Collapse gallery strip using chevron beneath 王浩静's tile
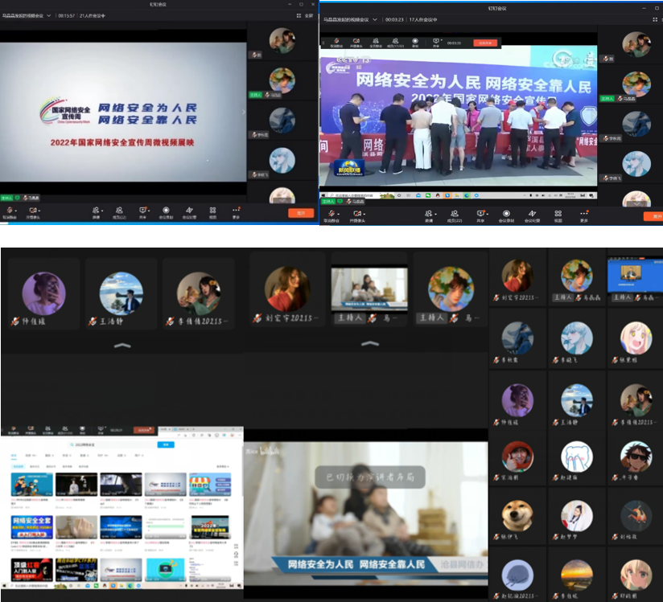Viewport: 663px width, 602px height. pyautogui.click(x=121, y=344)
